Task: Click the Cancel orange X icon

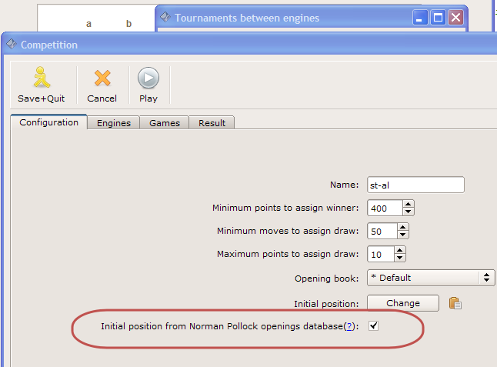Action: 102,78
